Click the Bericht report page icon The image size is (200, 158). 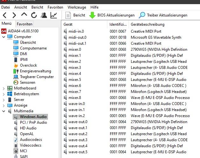68,15
